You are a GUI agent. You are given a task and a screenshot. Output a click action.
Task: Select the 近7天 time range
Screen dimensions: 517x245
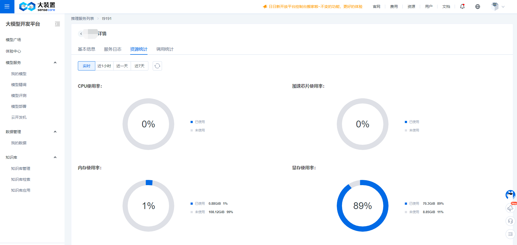(139, 66)
